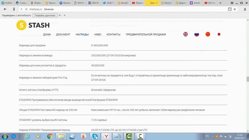This screenshot has height=140, width=249.
Task: Open a new tab with the plus button
Action: [220, 3]
